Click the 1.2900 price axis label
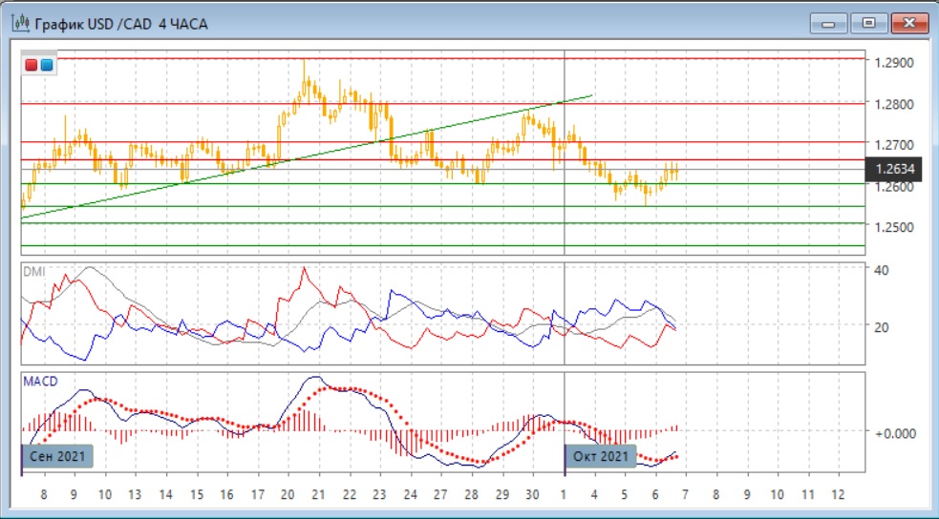This screenshot has height=519, width=939. coord(893,63)
